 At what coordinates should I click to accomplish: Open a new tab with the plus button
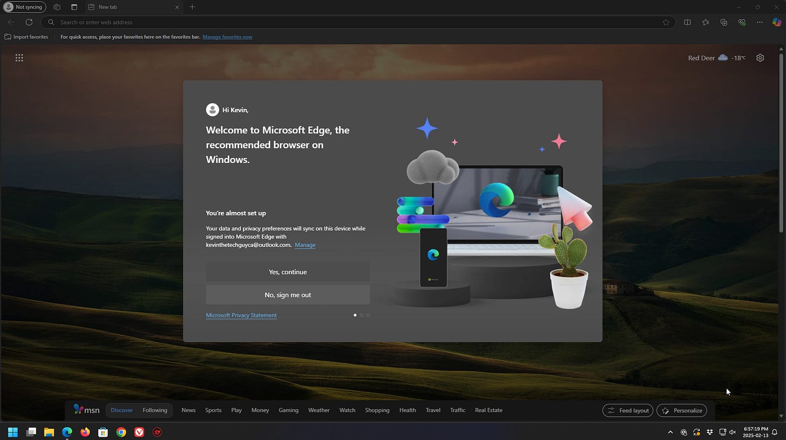point(192,7)
